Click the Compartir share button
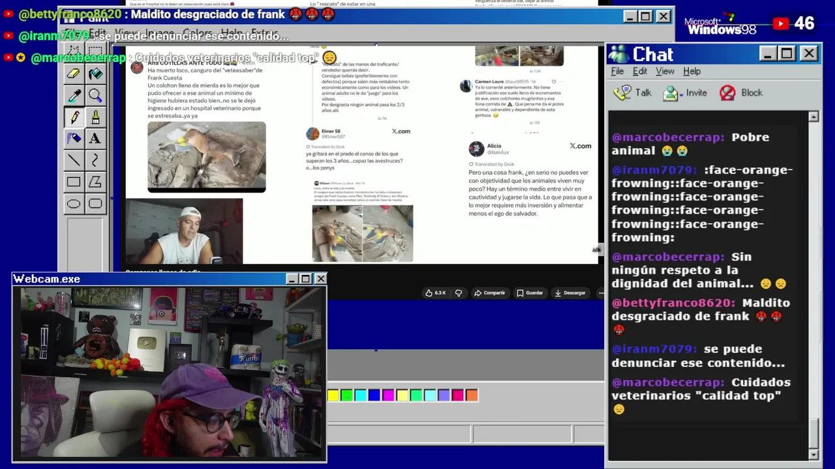The image size is (835, 469). 489,293
